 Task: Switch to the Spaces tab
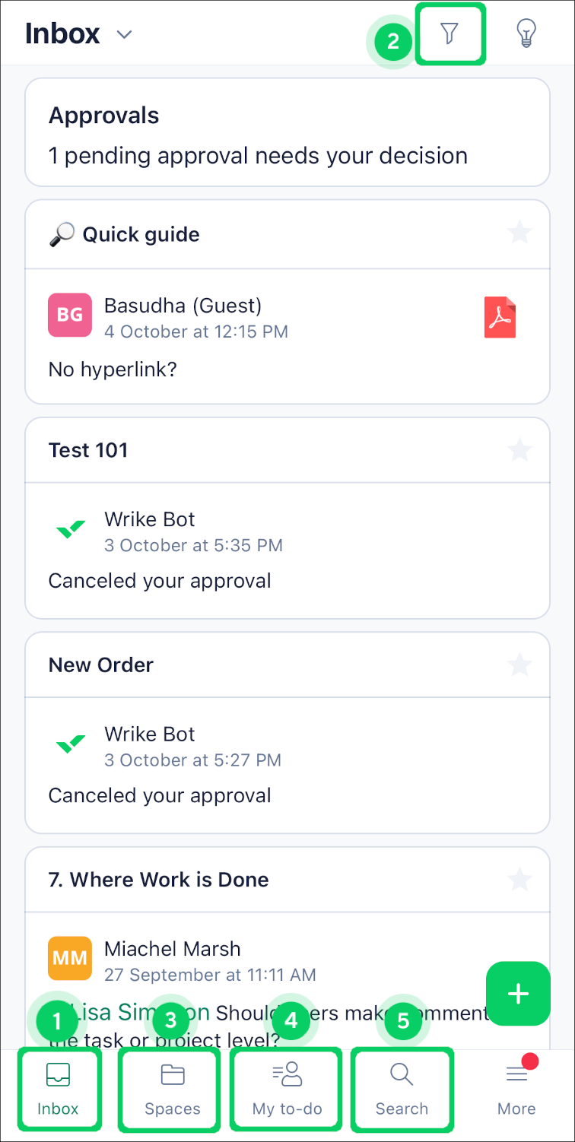[172, 1090]
